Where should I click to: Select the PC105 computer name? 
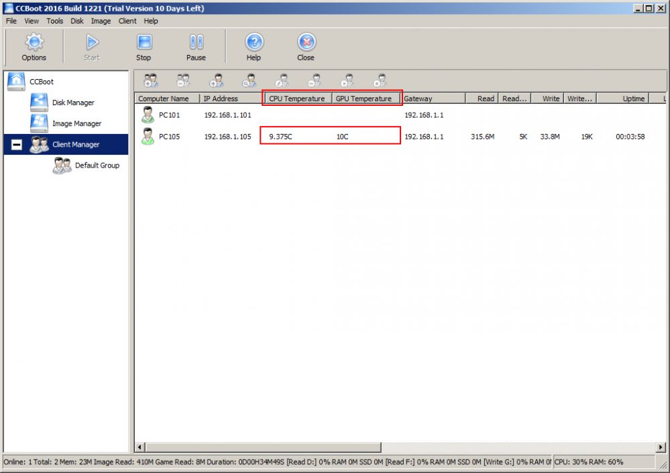[x=169, y=137]
